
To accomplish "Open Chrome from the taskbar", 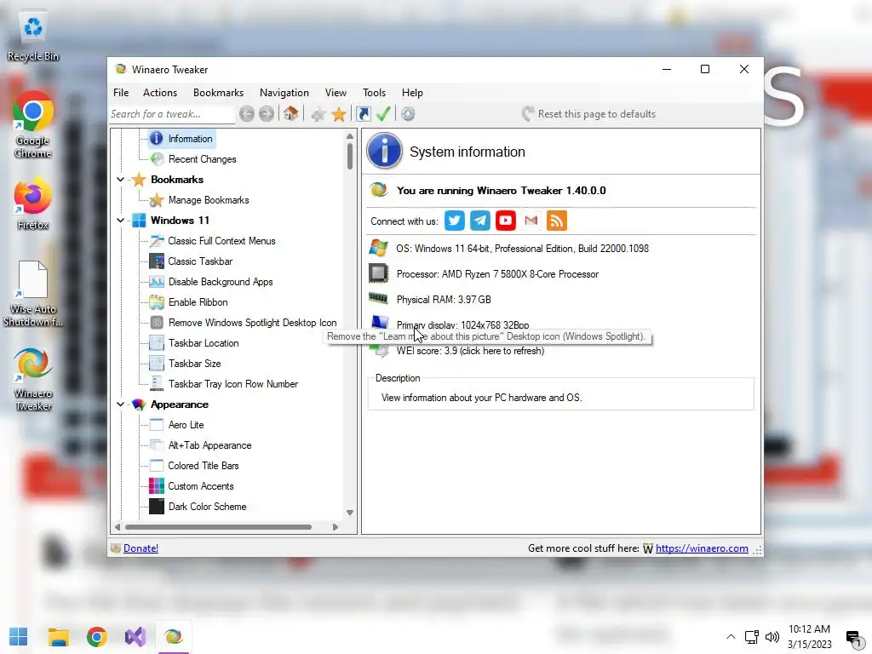I will pos(97,637).
